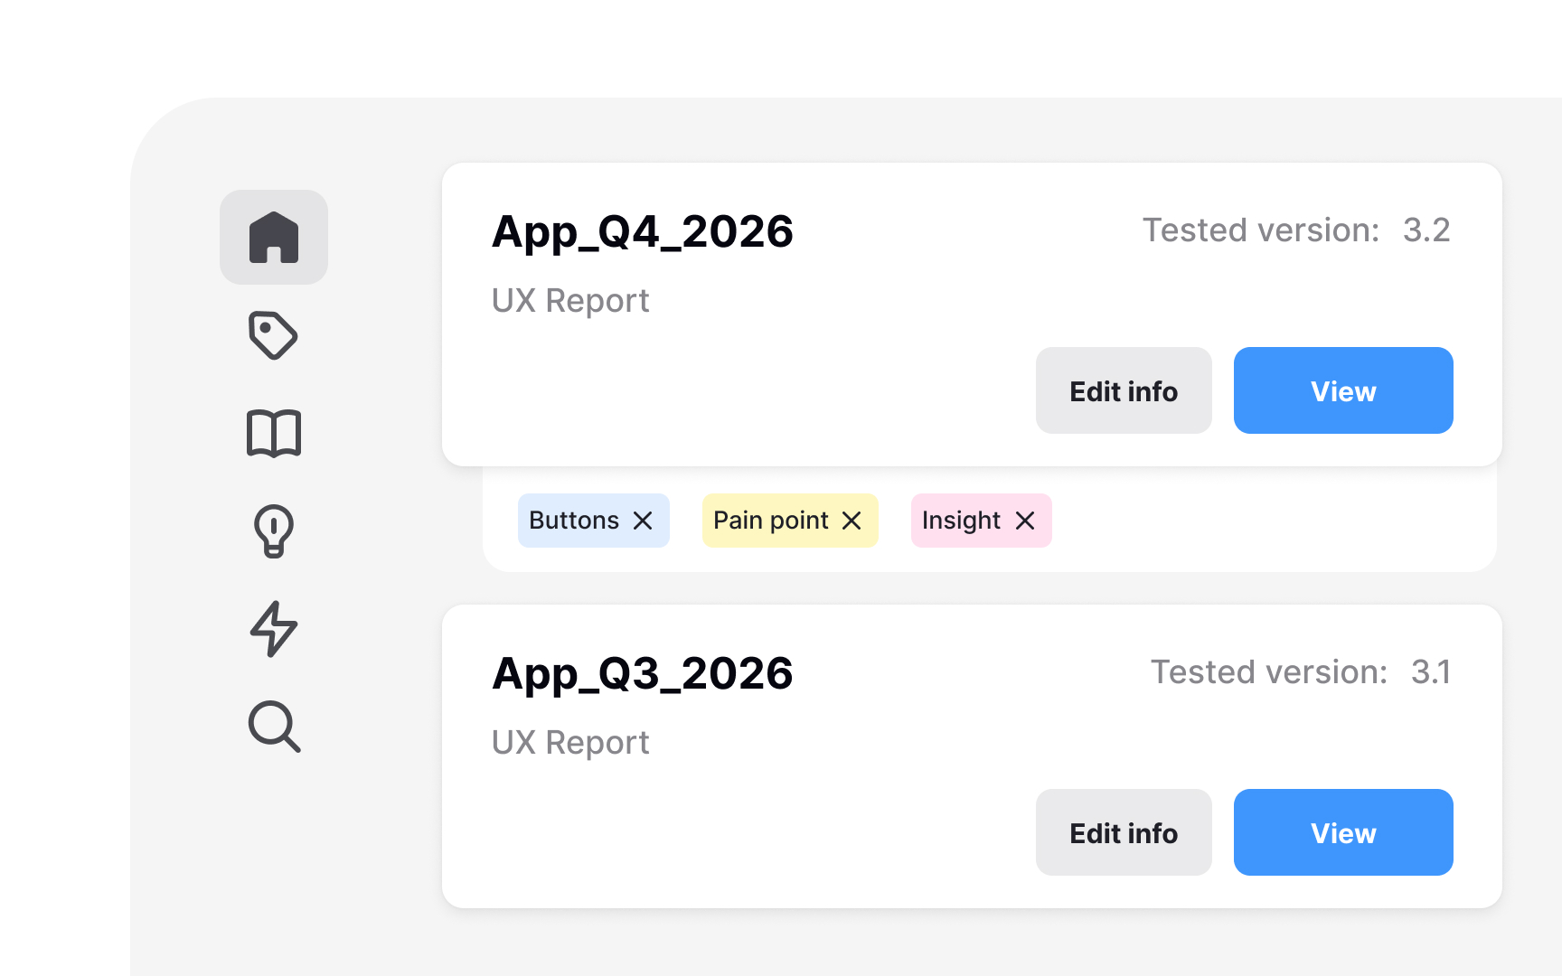This screenshot has width=1562, height=976.
Task: Edit info for App_Q3_2026
Action: click(x=1124, y=832)
